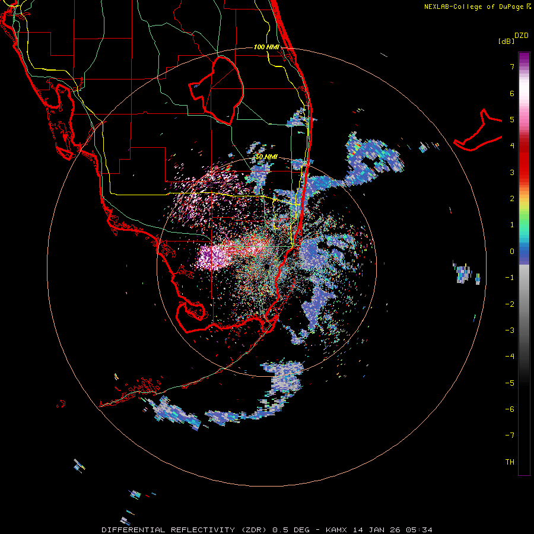Click the 2 dB scale value

[512, 199]
